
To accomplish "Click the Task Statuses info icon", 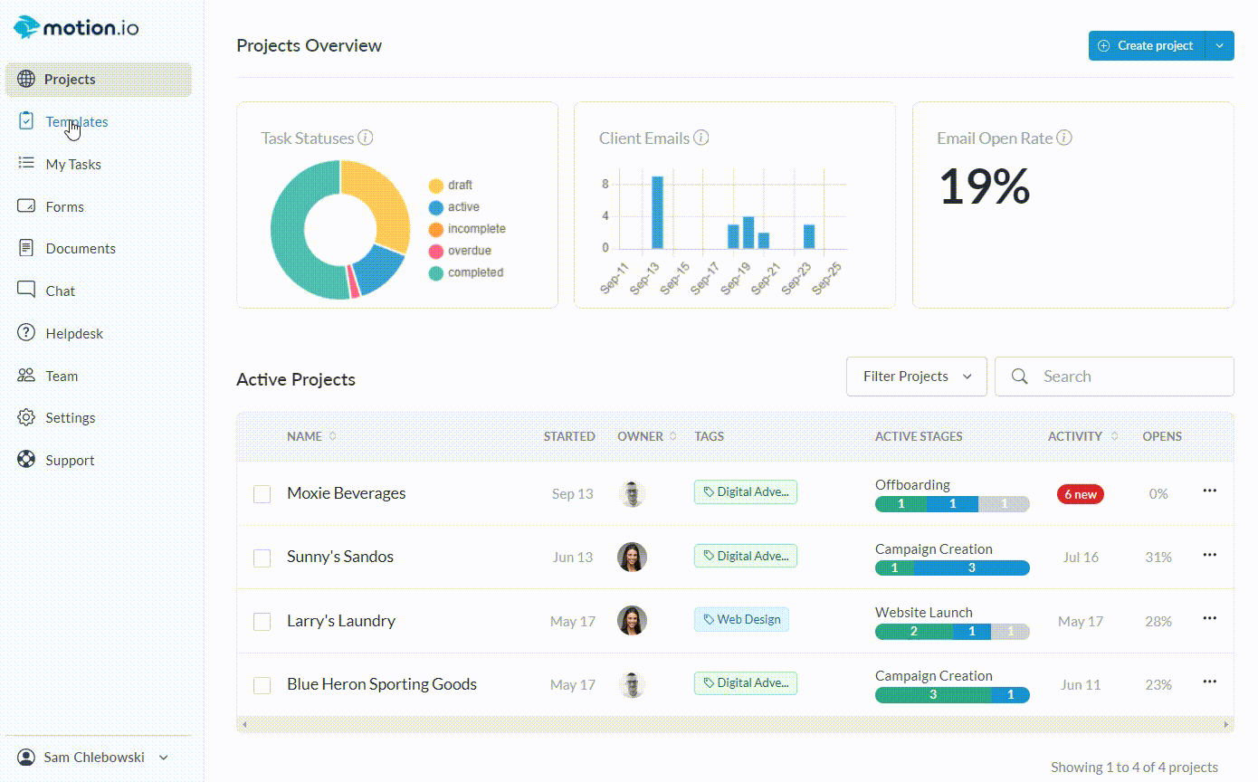I will [366, 138].
